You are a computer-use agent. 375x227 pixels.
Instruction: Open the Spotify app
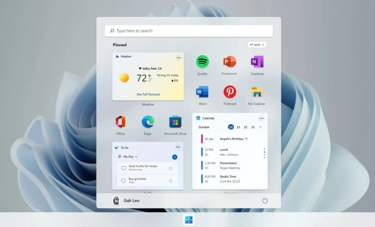(x=202, y=62)
